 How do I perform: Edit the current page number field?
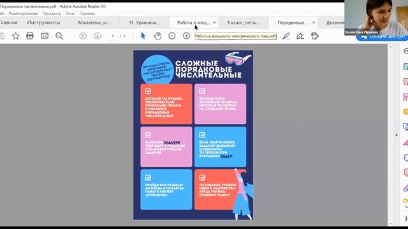(113, 36)
